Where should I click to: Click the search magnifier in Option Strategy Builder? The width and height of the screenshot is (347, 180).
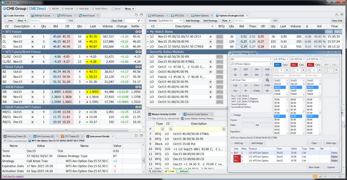tap(267, 80)
